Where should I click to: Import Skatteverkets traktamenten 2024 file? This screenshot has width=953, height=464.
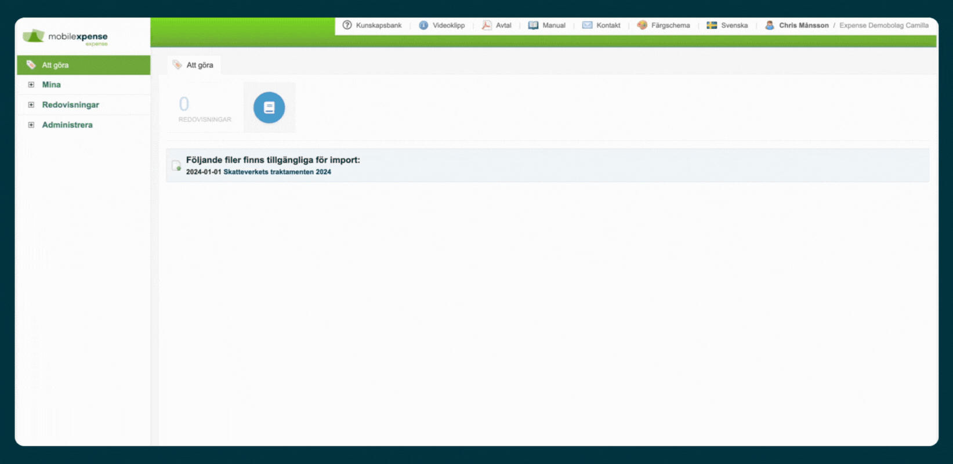tap(277, 172)
